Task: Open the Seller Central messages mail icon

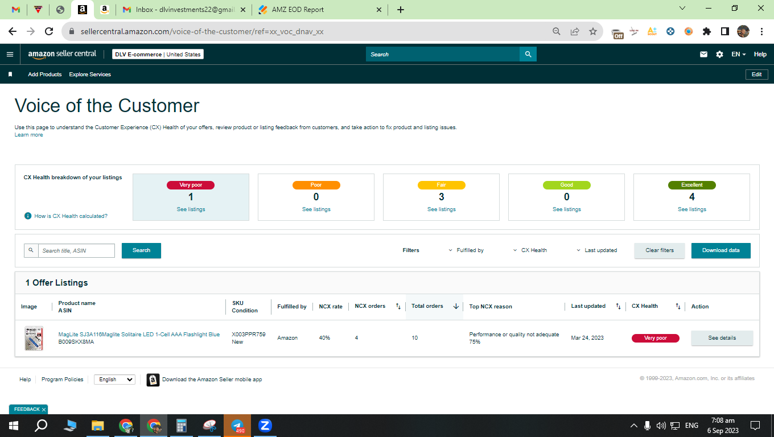Action: tap(703, 54)
